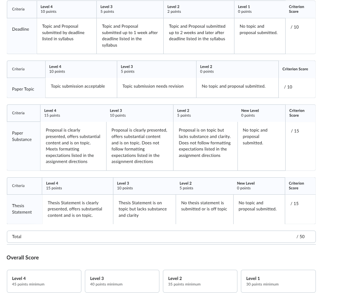
Task: Choose Overall Score Level 1 30 points box
Action: tap(278, 281)
